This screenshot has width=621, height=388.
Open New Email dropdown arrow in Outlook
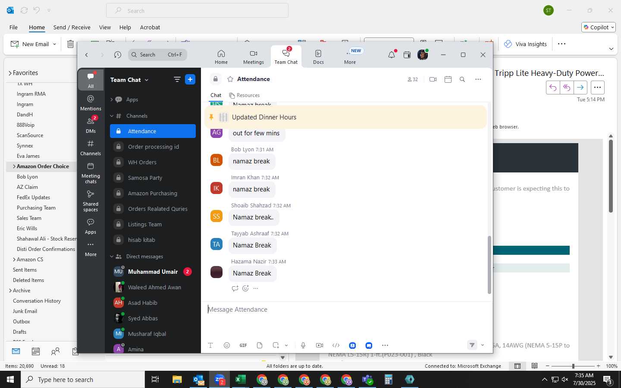(54, 44)
